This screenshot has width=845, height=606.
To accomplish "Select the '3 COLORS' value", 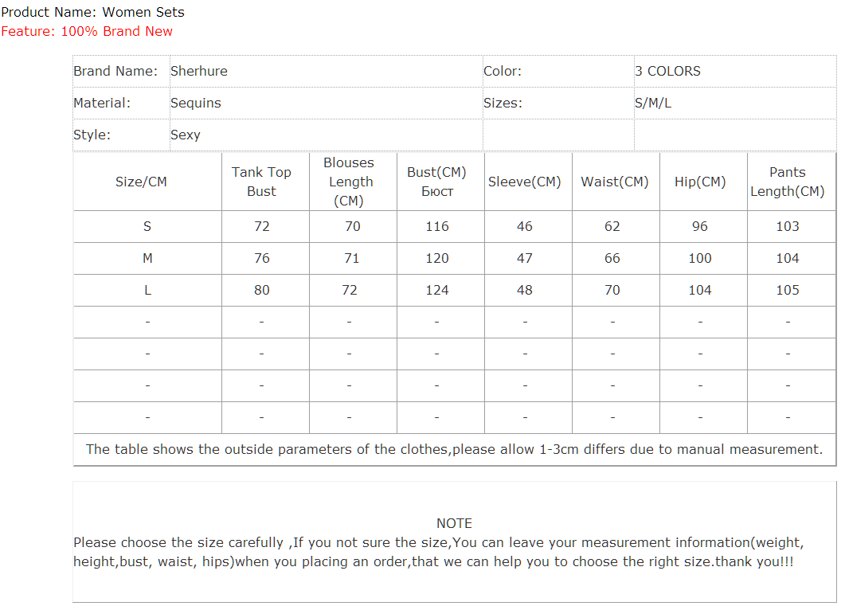I will click(x=667, y=71).
